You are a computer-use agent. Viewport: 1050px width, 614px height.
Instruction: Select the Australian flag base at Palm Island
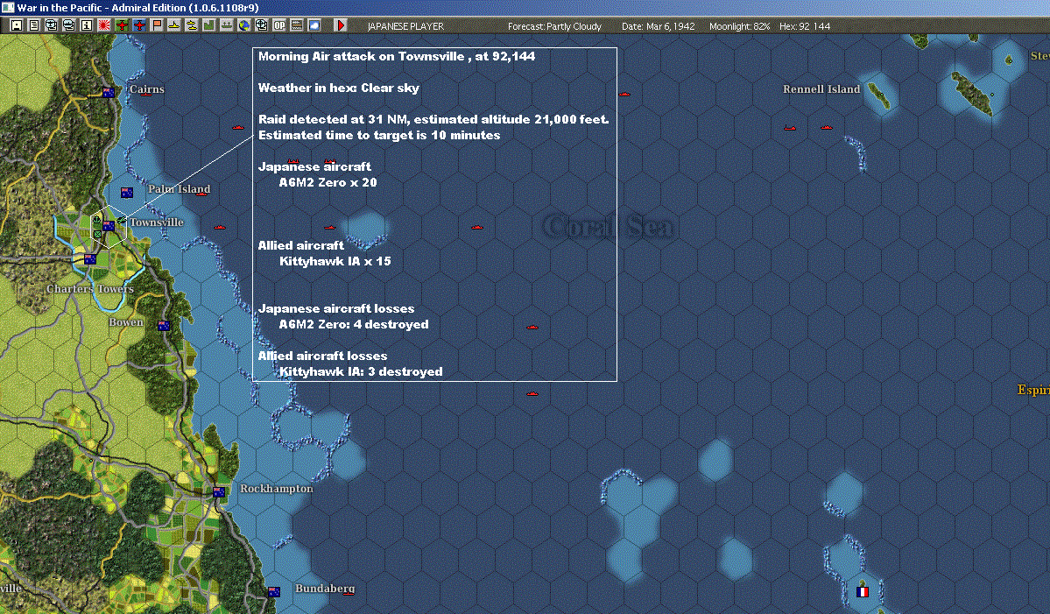(127, 192)
